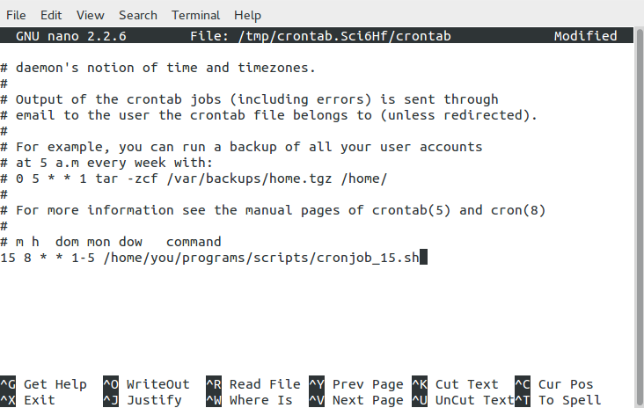Click the Cut Text shortcut label

tap(466, 384)
